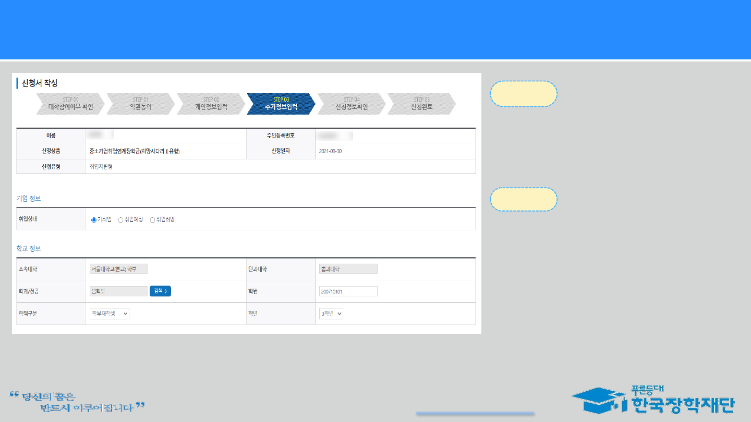Click the 한국장학재단 logo
Viewport: 751px width, 422px height.
[653, 400]
